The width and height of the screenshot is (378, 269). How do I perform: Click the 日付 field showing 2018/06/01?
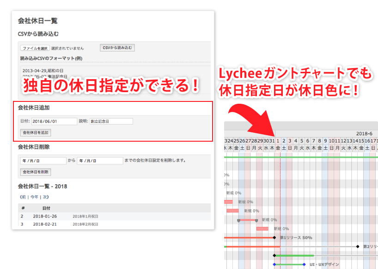pyautogui.click(x=54, y=121)
